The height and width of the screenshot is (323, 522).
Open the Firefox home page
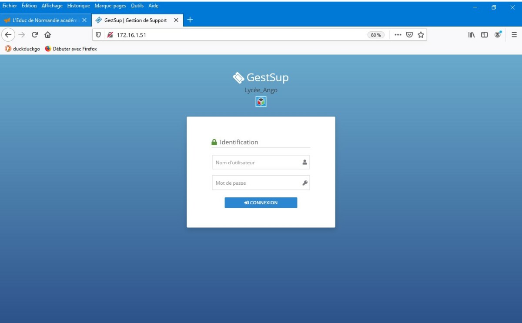coord(48,35)
